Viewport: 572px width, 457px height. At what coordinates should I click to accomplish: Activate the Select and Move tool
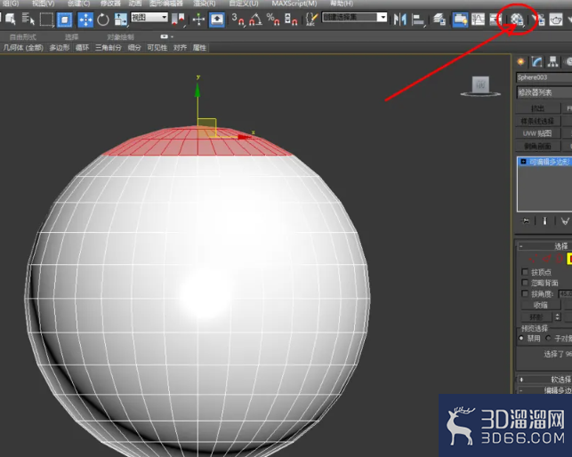tap(85, 20)
